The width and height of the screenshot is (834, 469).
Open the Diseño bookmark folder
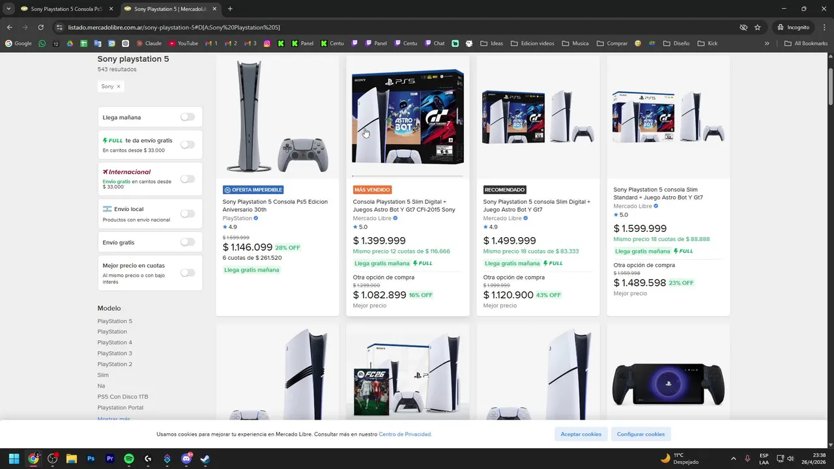pyautogui.click(x=676, y=44)
